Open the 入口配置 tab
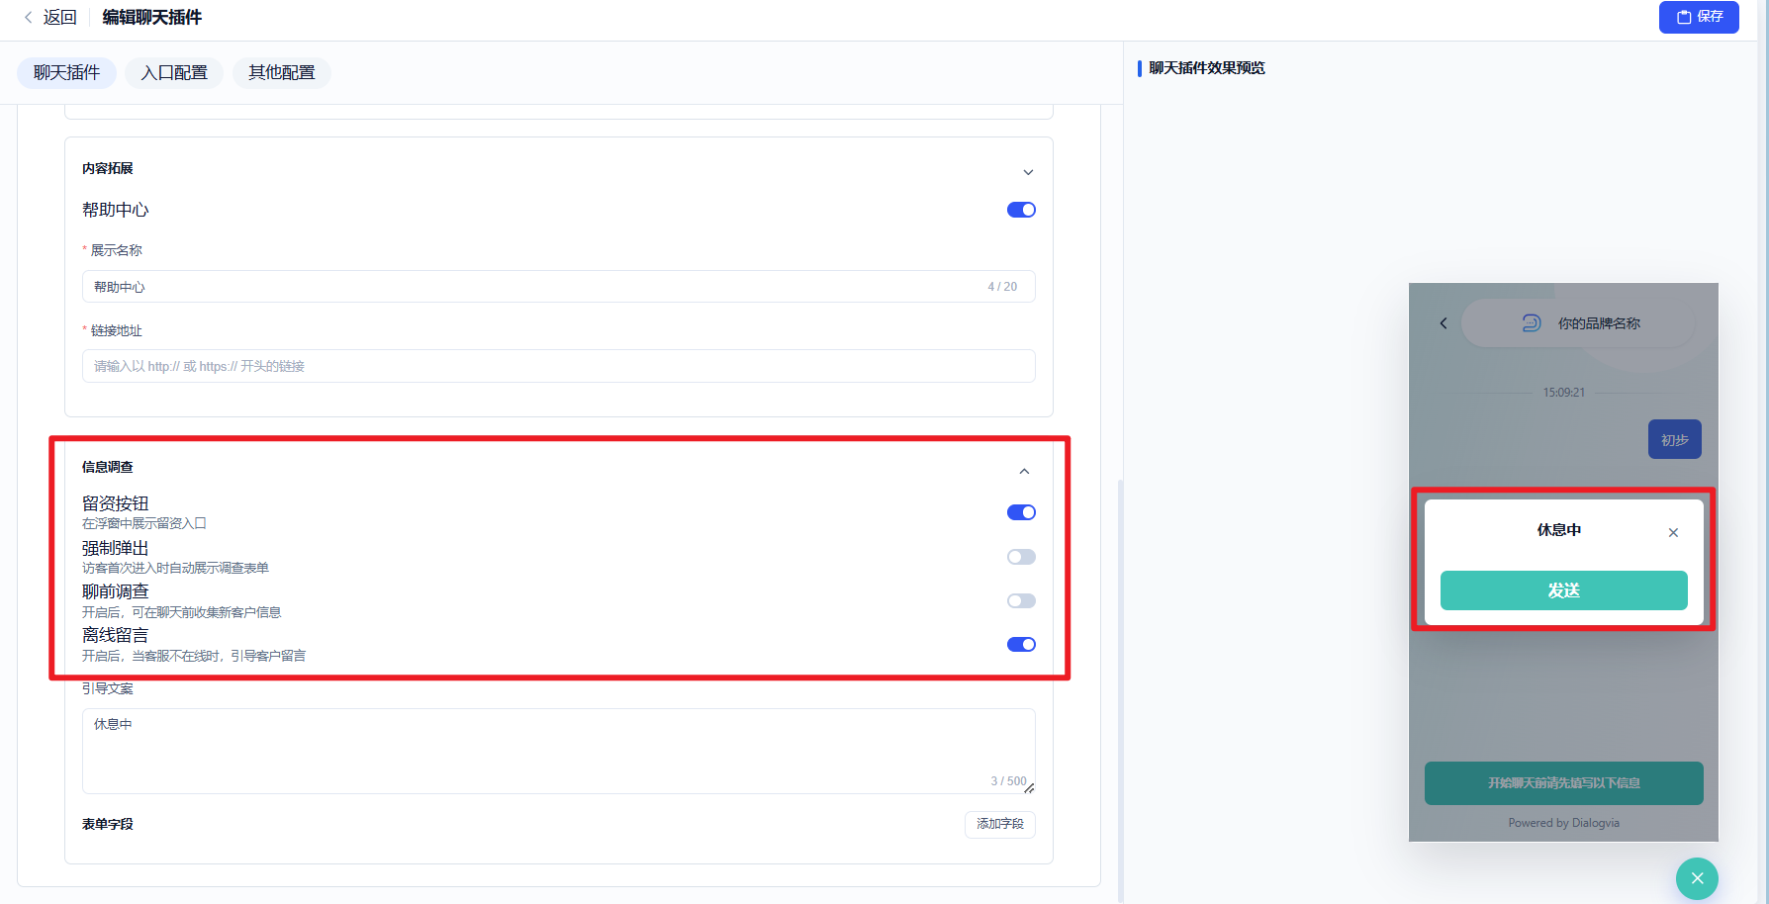1769x904 pixels. (x=174, y=73)
